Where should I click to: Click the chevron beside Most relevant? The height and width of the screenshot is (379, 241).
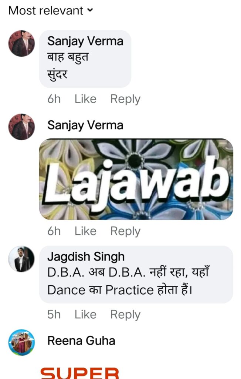click(x=90, y=10)
